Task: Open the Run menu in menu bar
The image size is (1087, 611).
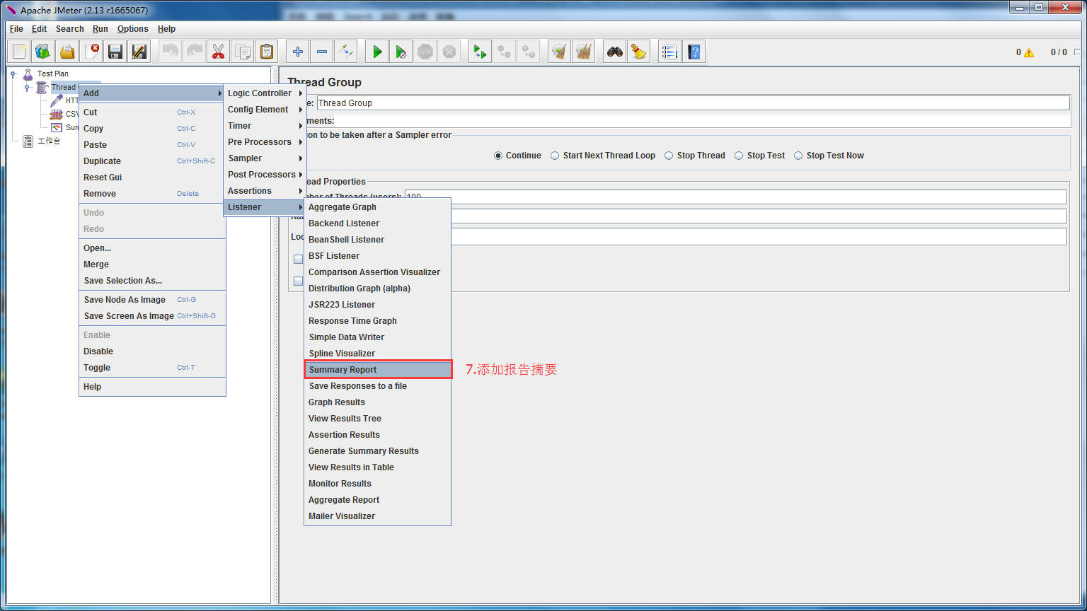Action: pos(100,29)
